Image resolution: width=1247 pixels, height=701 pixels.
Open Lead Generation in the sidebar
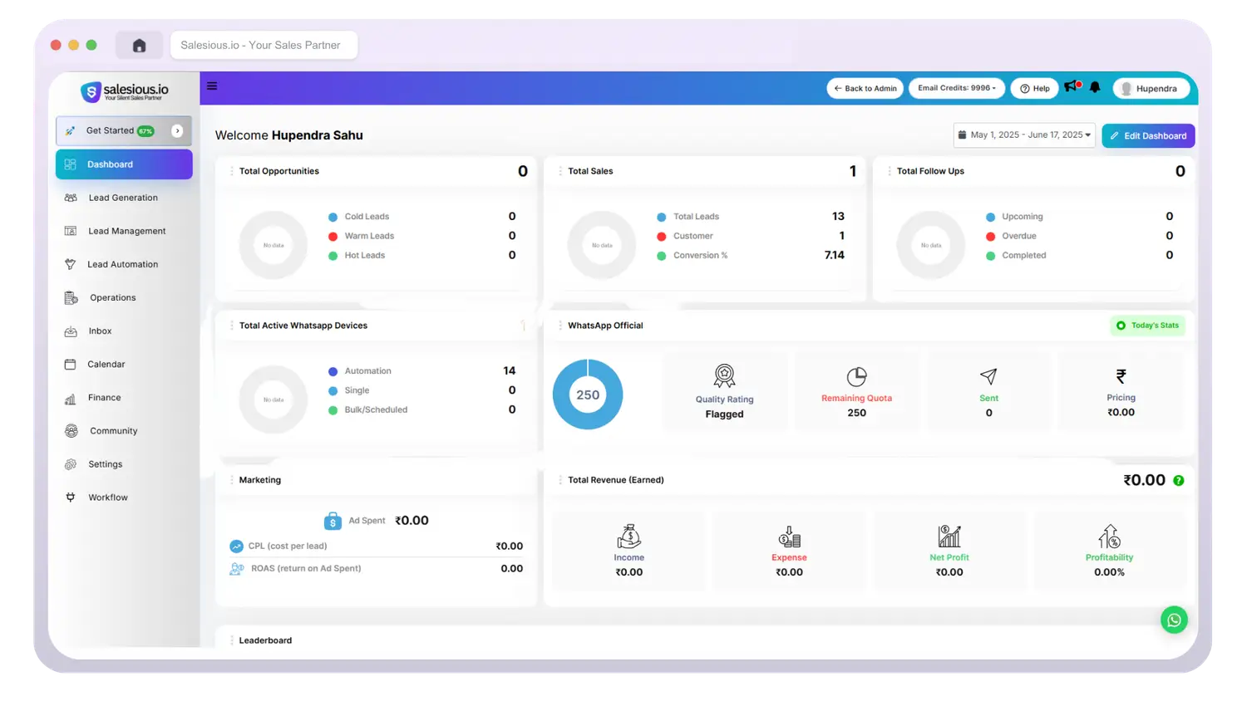pos(122,198)
